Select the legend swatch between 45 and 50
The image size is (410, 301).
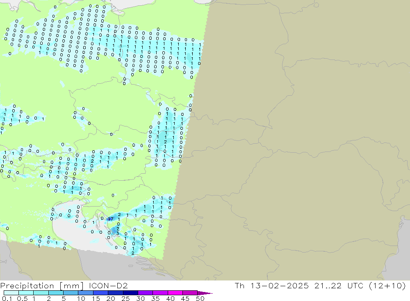click(x=190, y=293)
